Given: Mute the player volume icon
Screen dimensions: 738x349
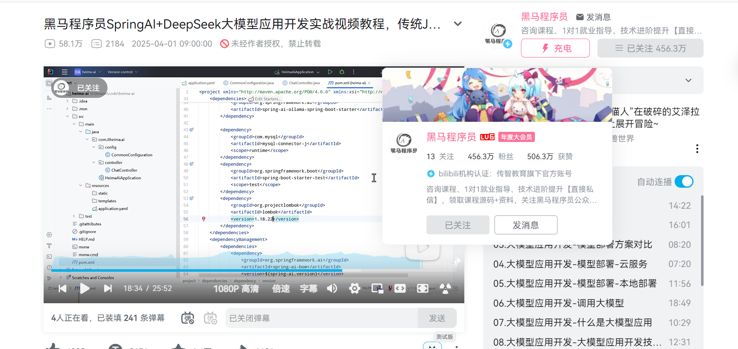Looking at the screenshot, I should (332, 289).
